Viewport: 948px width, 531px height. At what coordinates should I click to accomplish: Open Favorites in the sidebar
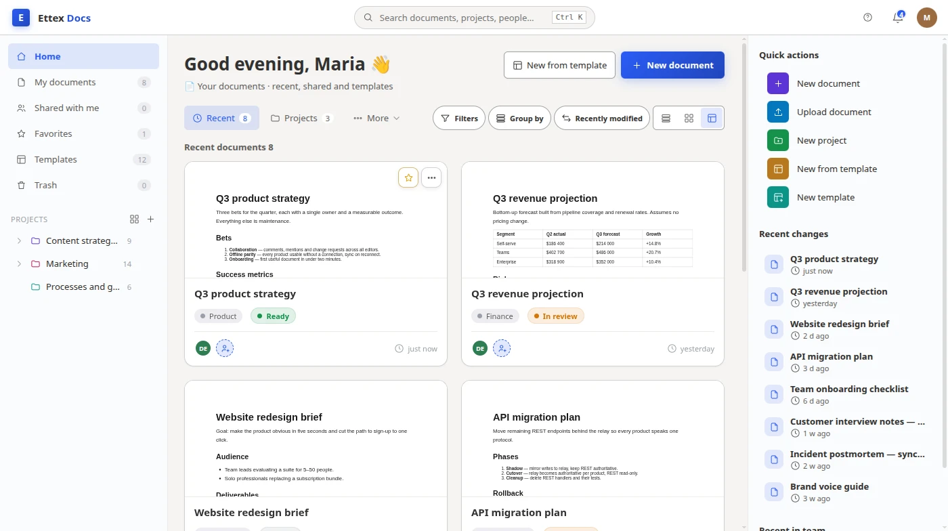83,133
